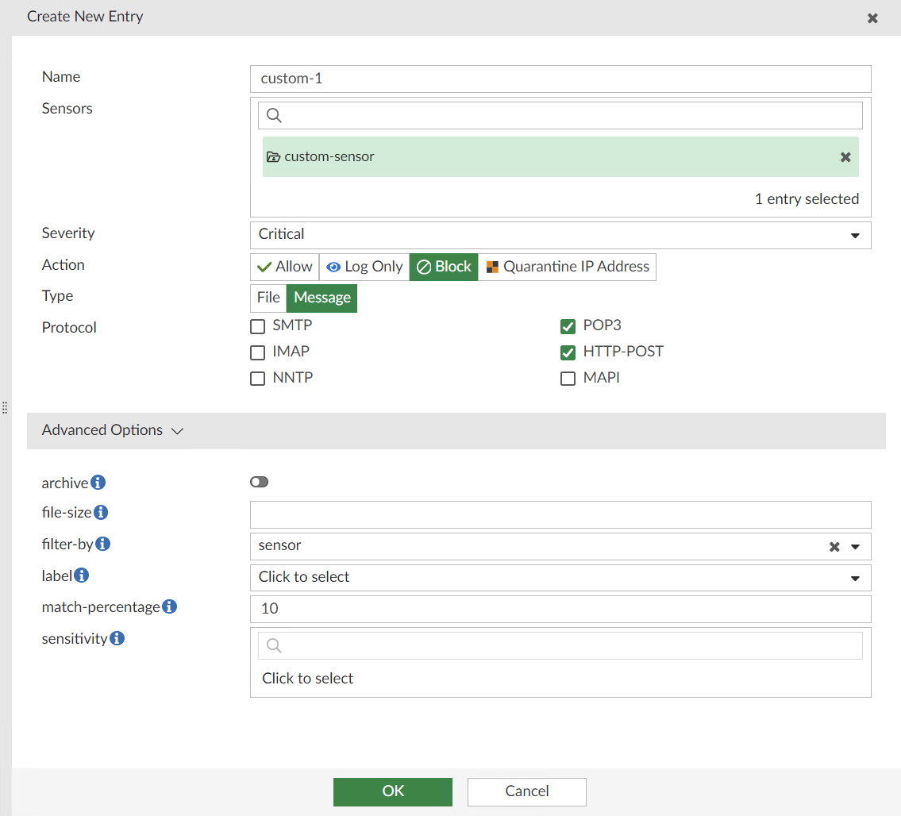The image size is (901, 816).
Task: Select the Quarantine IP Address action
Action: (x=567, y=267)
